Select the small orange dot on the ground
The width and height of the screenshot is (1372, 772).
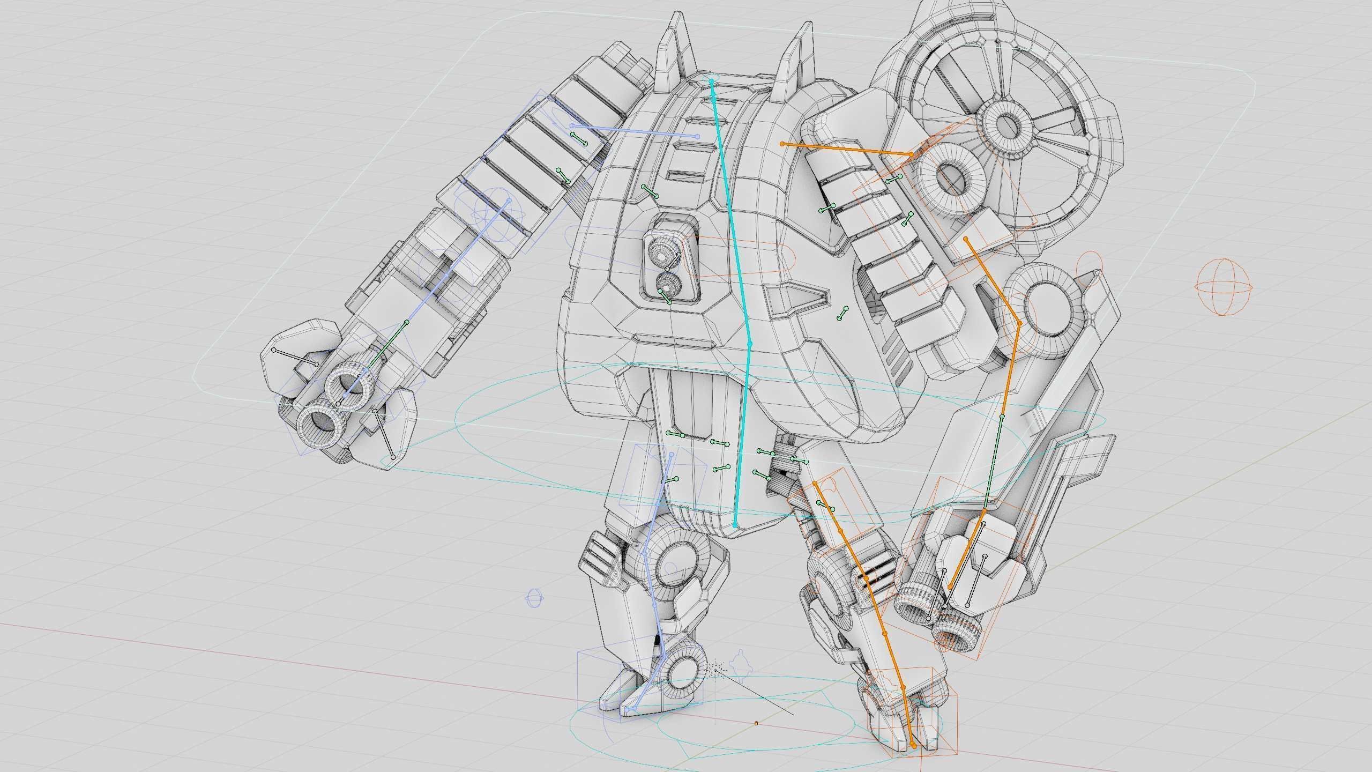click(756, 723)
